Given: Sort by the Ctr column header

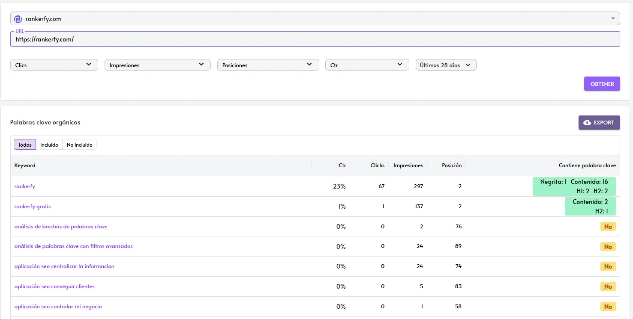Looking at the screenshot, I should pyautogui.click(x=342, y=165).
